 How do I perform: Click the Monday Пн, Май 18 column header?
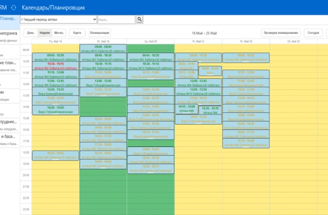[55, 41]
